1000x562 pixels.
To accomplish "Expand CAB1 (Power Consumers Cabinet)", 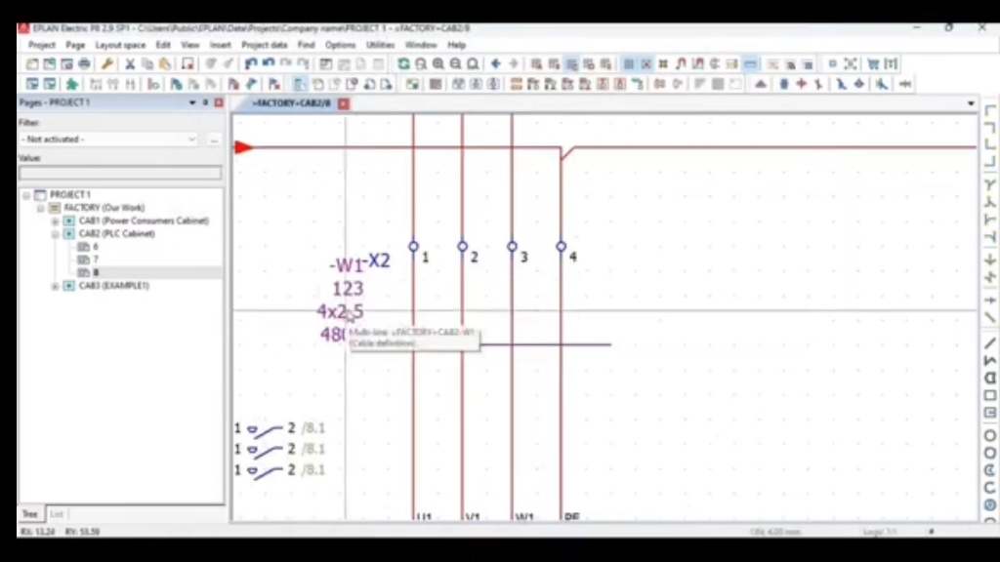I will coord(55,221).
